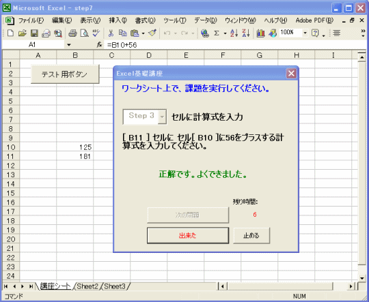This screenshot has height=302, width=369.
Task: Open the Adobe PDF(B) menu
Action: coord(314,20)
